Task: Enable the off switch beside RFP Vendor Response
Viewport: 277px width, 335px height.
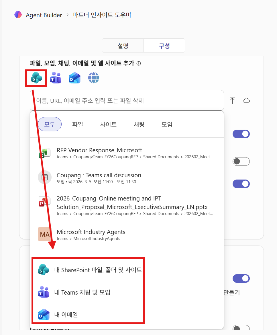Action: point(241,161)
